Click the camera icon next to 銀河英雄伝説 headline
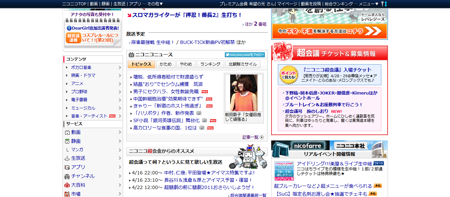 pyautogui.click(x=204, y=120)
